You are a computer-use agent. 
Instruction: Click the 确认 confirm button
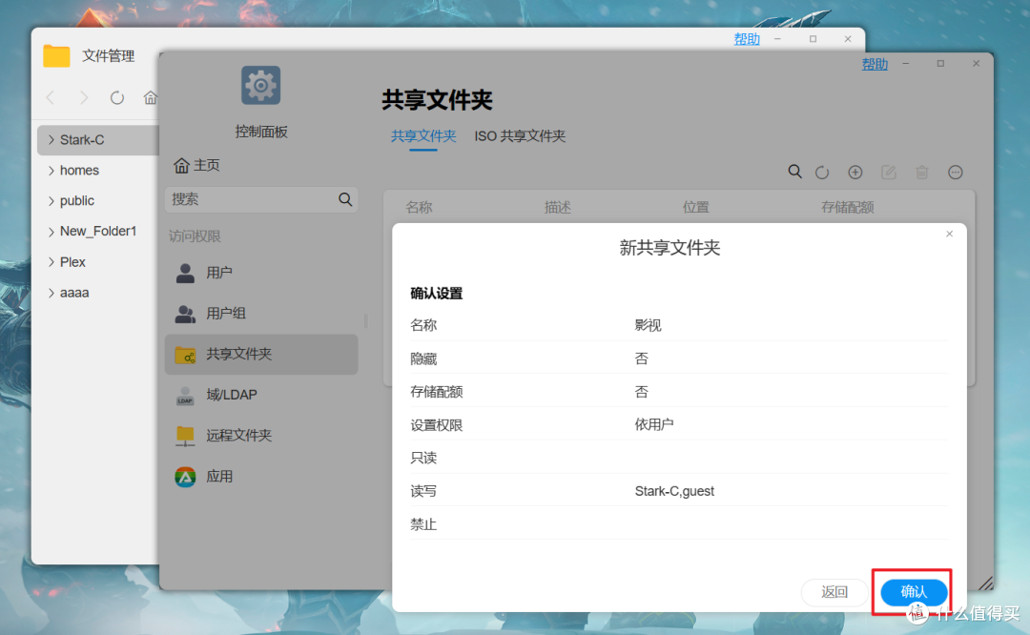913,592
